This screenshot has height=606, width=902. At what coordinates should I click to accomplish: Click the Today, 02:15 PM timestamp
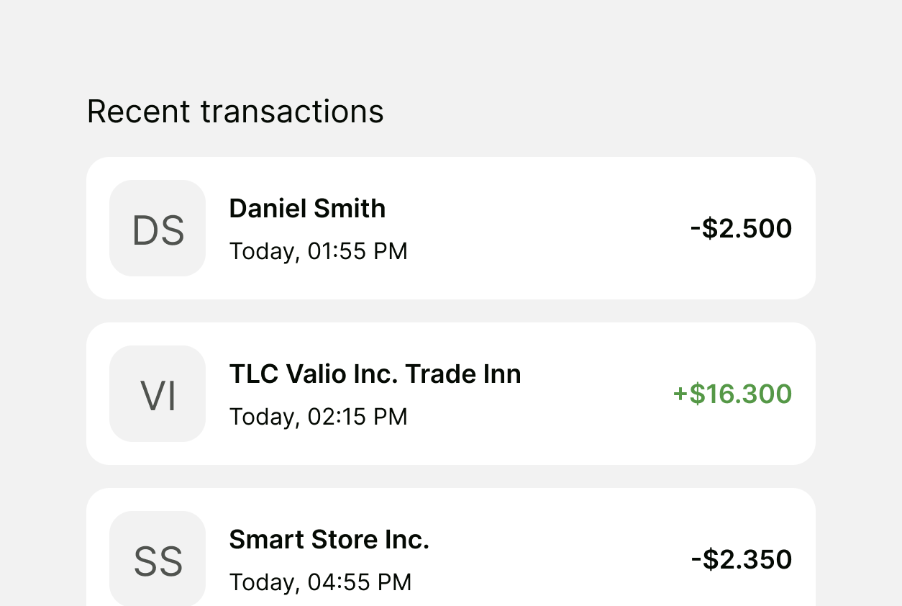(318, 417)
